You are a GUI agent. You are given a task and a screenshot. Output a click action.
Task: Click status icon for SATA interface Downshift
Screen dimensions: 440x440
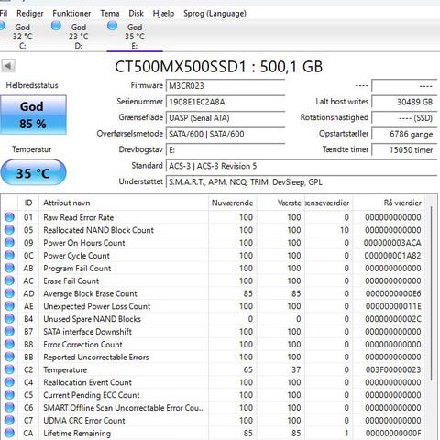[x=9, y=331]
